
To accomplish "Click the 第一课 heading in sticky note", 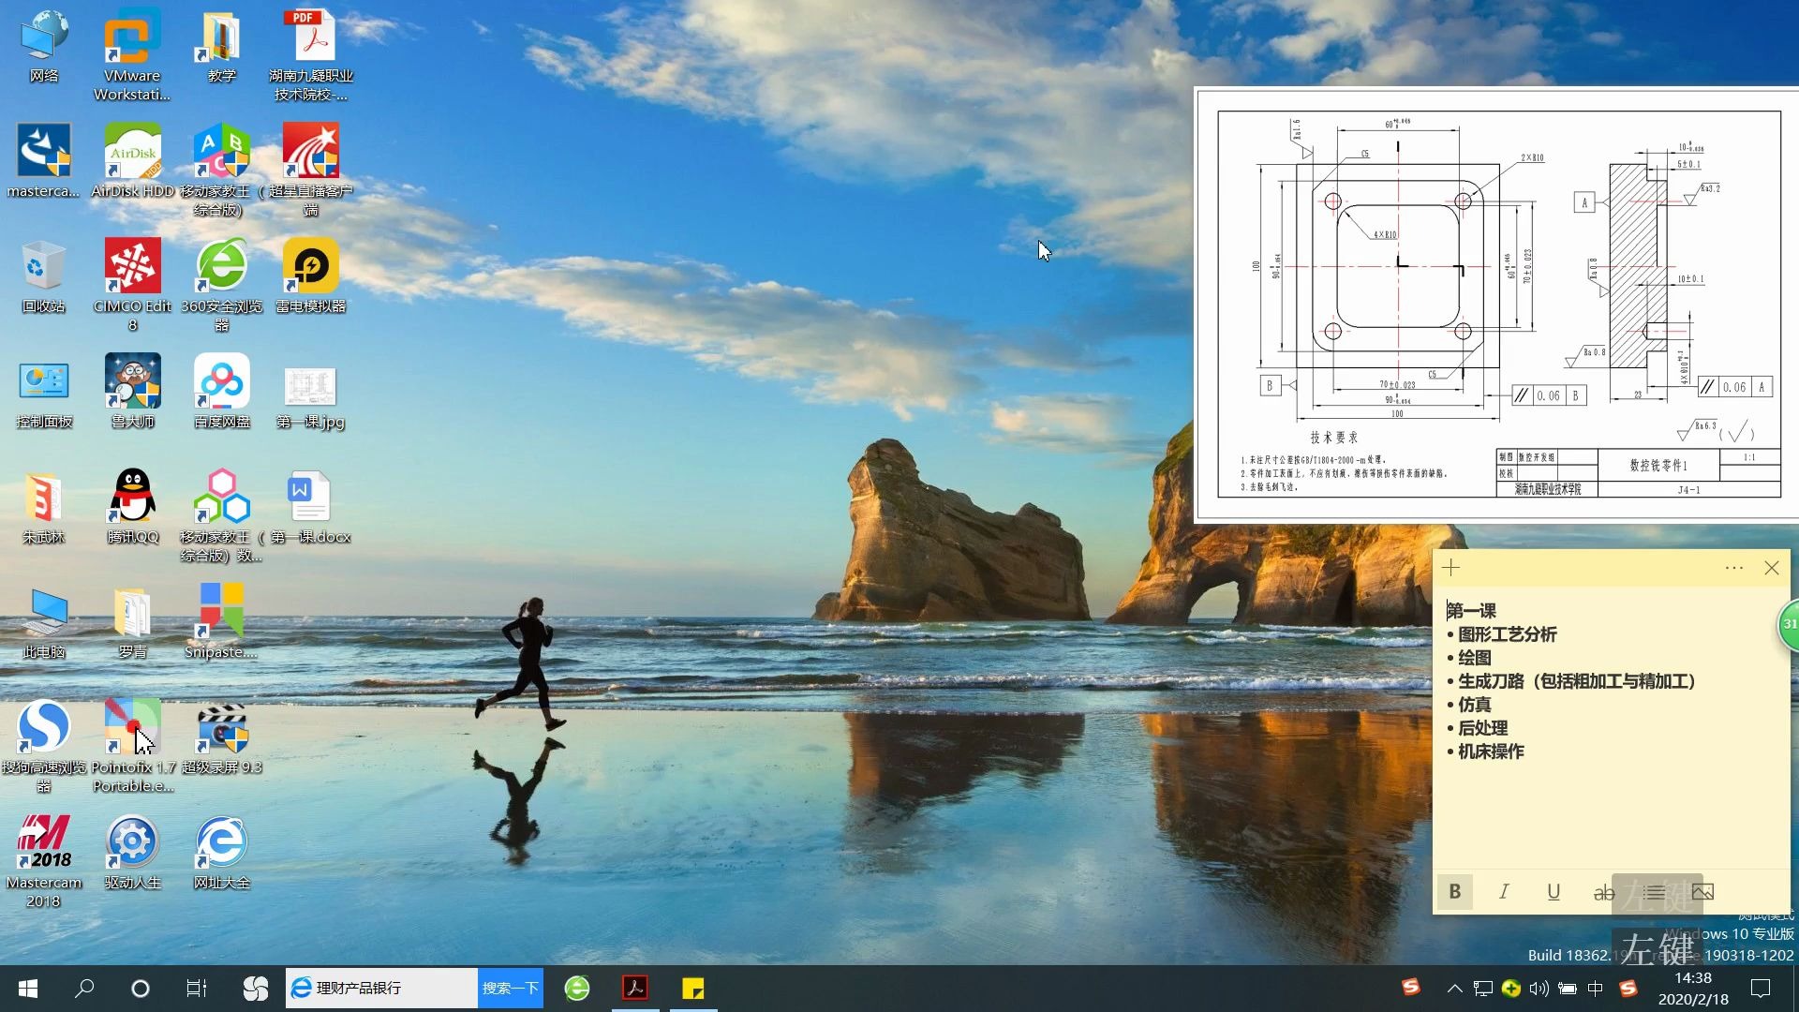I will click(1472, 611).
